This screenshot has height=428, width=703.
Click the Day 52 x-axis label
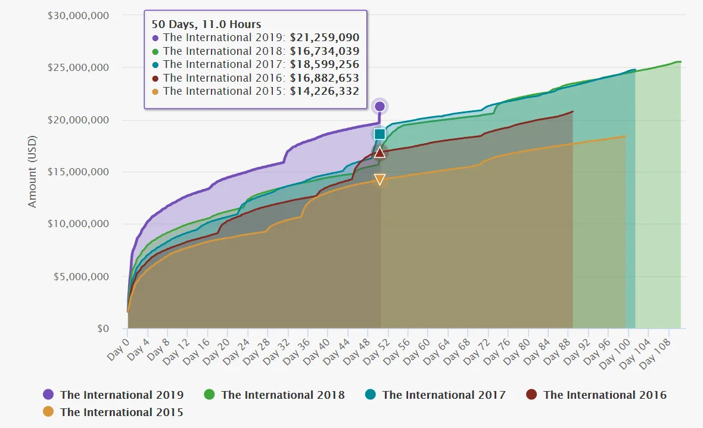pyautogui.click(x=377, y=351)
